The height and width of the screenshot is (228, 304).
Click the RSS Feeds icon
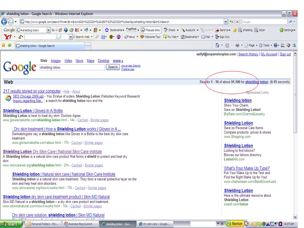click(227, 45)
